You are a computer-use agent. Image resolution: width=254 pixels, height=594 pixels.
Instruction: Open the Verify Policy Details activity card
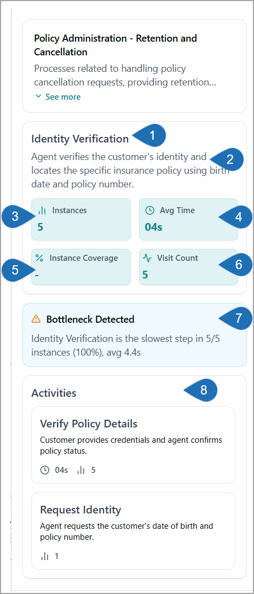point(133,445)
